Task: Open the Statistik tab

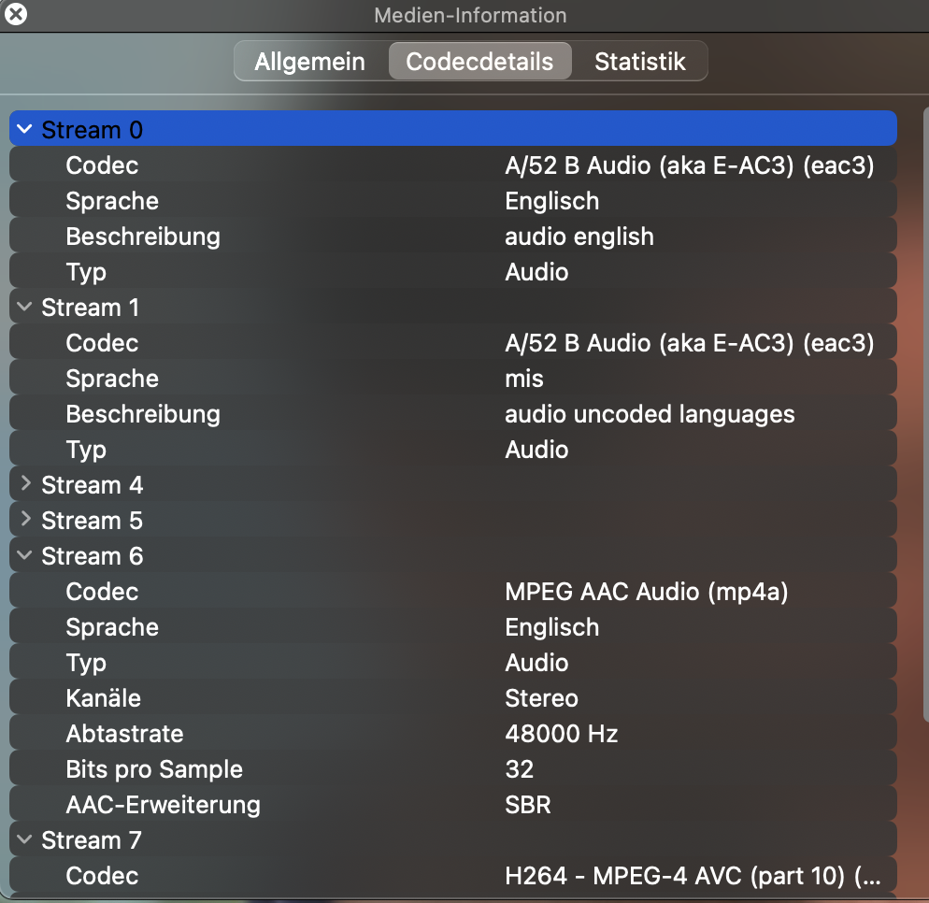Action: click(640, 61)
